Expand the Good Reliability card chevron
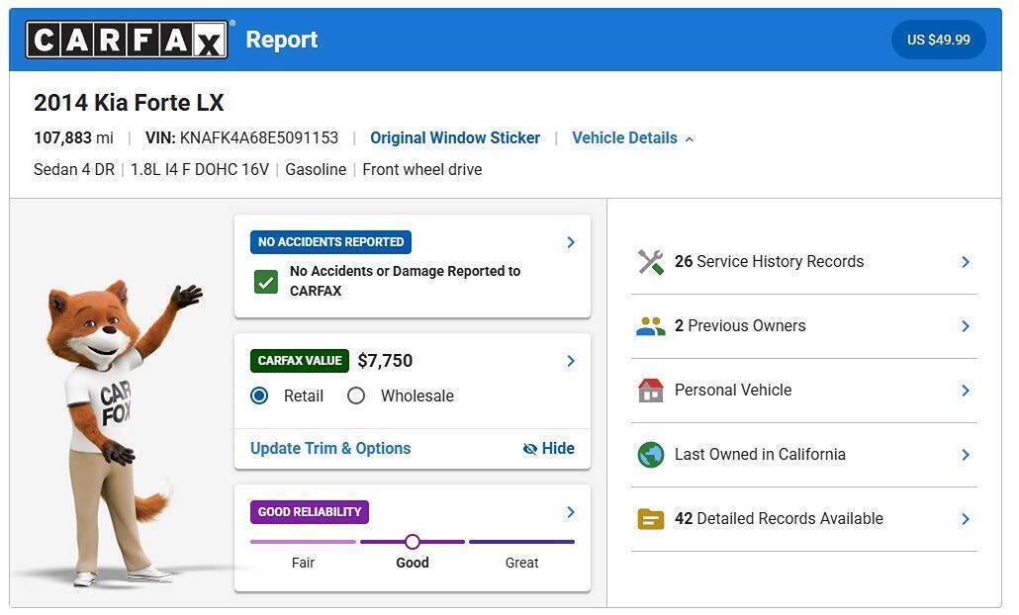The width and height of the screenshot is (1019, 615). [571, 512]
